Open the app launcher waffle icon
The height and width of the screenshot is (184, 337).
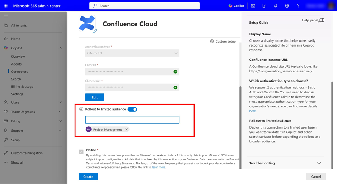[x=6, y=6]
